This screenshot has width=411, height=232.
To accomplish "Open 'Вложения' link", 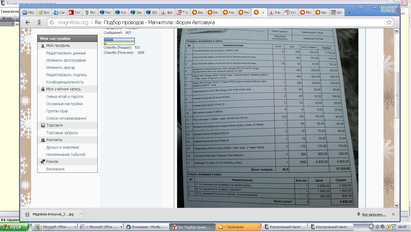I will click(x=55, y=169).
